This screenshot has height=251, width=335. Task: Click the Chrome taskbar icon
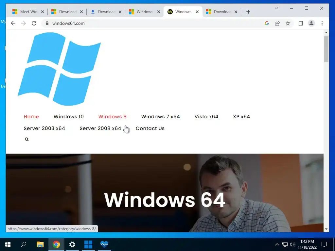pyautogui.click(x=56, y=244)
